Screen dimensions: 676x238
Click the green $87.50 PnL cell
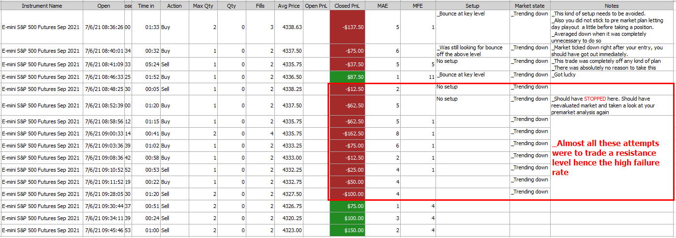(347, 77)
